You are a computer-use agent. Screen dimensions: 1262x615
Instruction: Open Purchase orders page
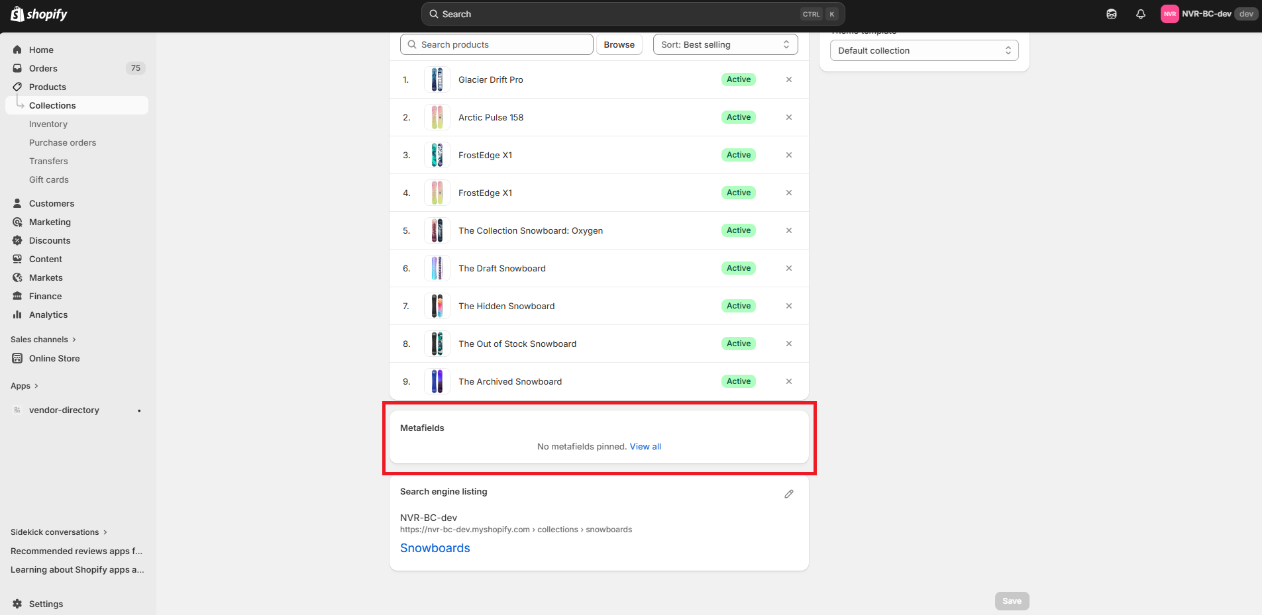[x=62, y=142]
